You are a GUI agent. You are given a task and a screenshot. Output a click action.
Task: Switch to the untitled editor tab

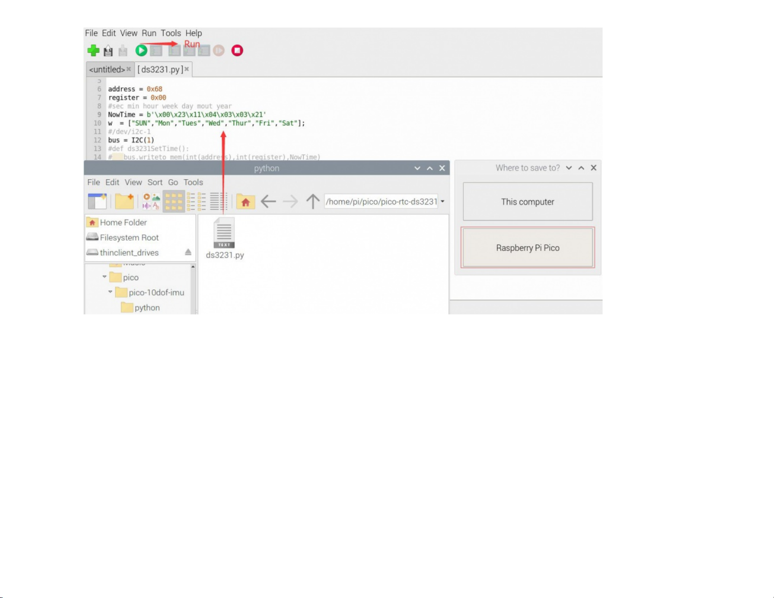[107, 69]
